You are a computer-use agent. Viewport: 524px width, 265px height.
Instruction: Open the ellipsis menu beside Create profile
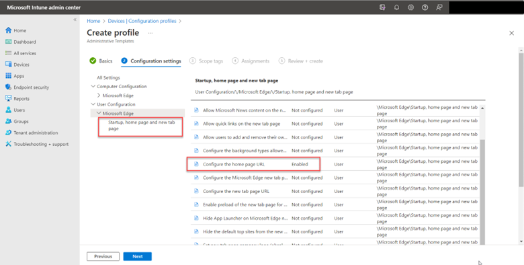click(150, 33)
